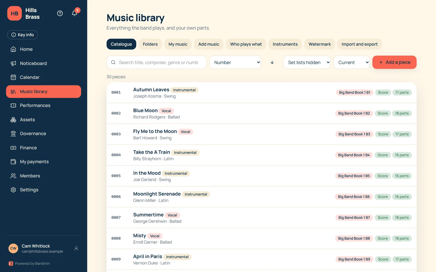
Task: Select the Instruments tab
Action: pyautogui.click(x=285, y=44)
